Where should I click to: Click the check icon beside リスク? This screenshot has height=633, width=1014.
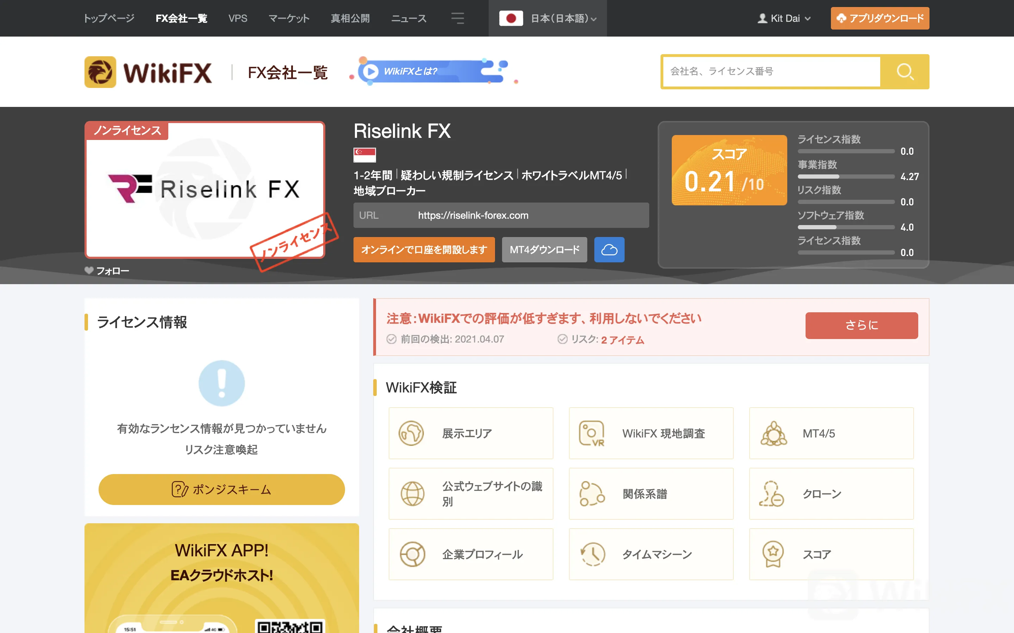coord(562,339)
